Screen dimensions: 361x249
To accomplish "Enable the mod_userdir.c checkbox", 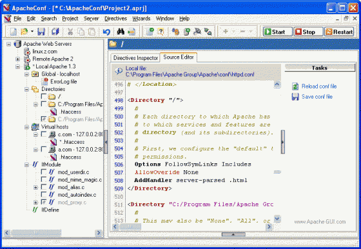I will coord(44,172).
